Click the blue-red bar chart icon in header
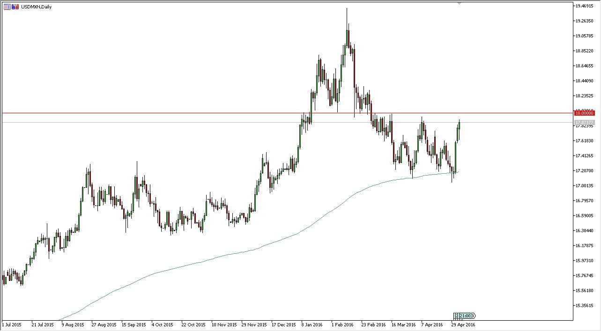Image resolution: width=601 pixels, height=331 pixels. [15, 7]
